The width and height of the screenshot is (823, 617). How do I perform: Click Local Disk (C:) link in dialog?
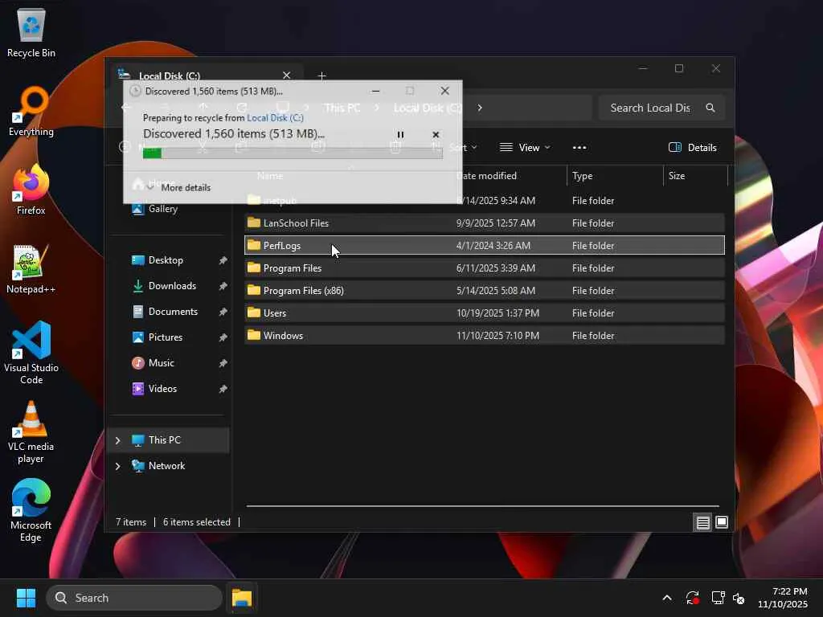(275, 117)
